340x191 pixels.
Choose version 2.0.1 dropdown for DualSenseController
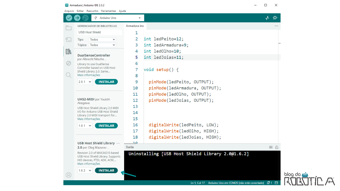(x=85, y=82)
